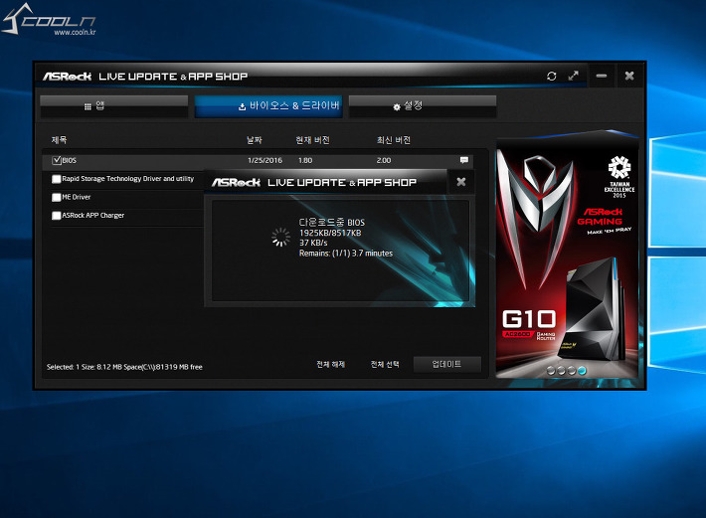The height and width of the screenshot is (518, 706).
Task: Click the Selected size status text
Action: (124, 367)
